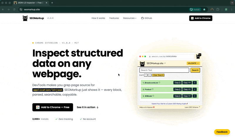The image size is (235, 138).
Task: Click the header Add to Chrome button
Action: 201,18
